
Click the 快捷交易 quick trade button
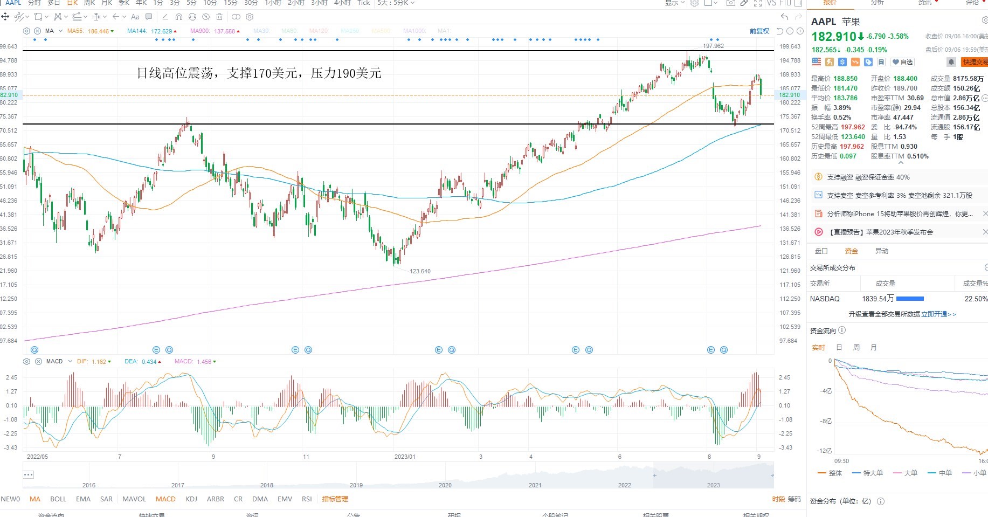point(975,62)
